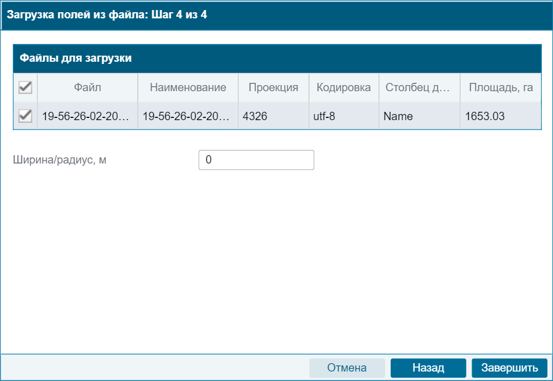Uncheck the checkbox for file 19-56-26-02-20

tap(25, 116)
